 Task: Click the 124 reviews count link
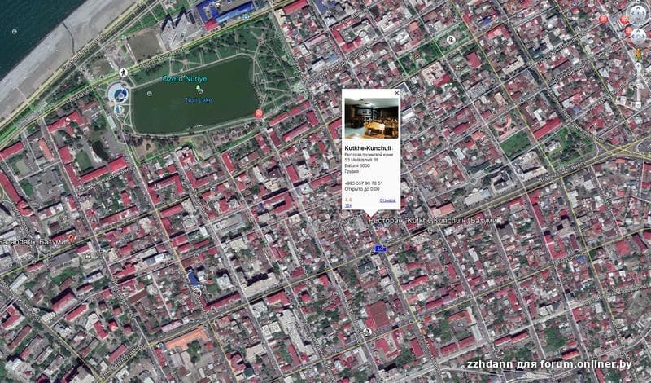(348, 205)
